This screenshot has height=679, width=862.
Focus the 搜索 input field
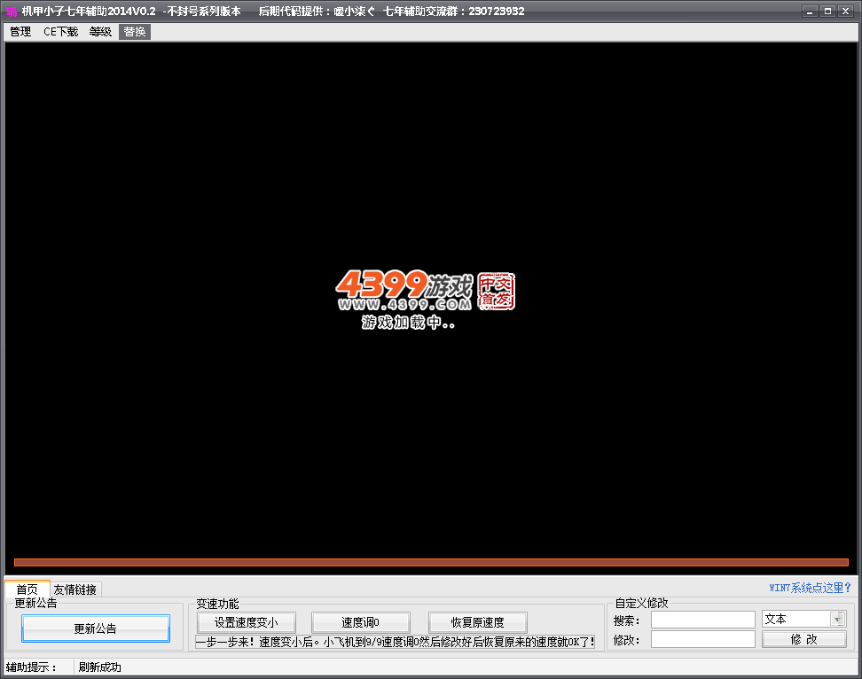[703, 620]
